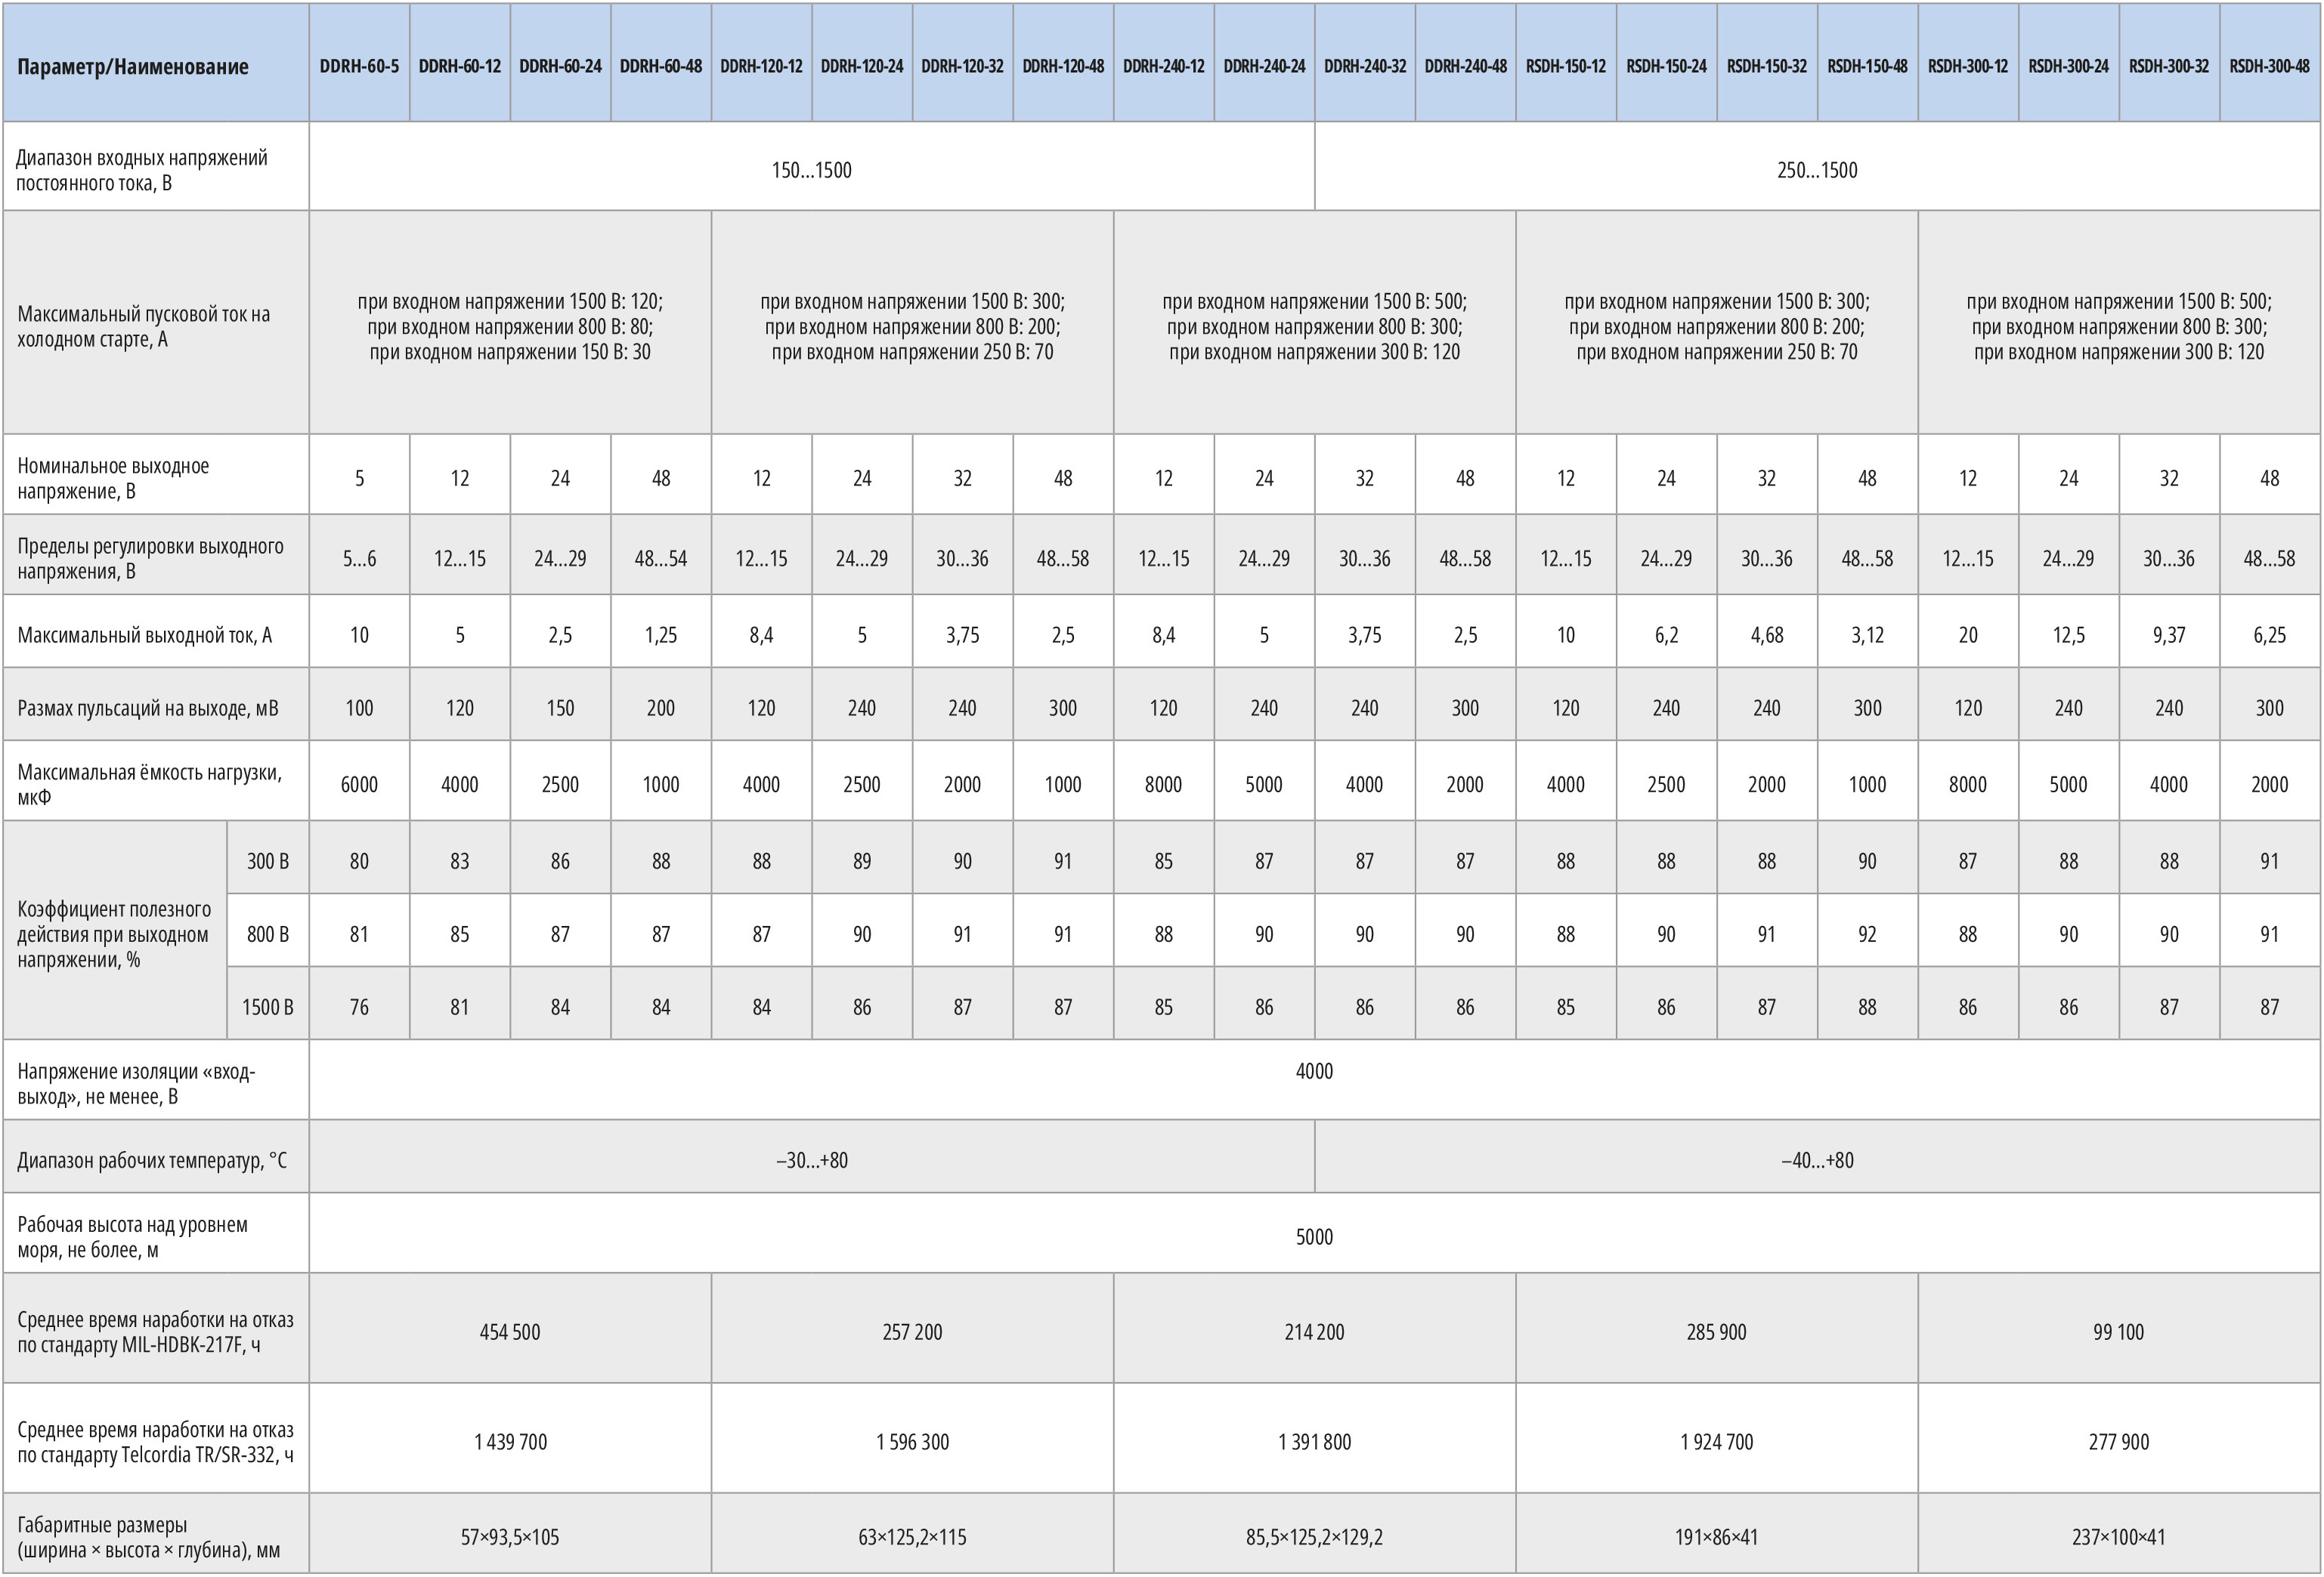Select the RSDH-150-32 column header
This screenshot has width=2324, height=1577.
tap(1767, 62)
